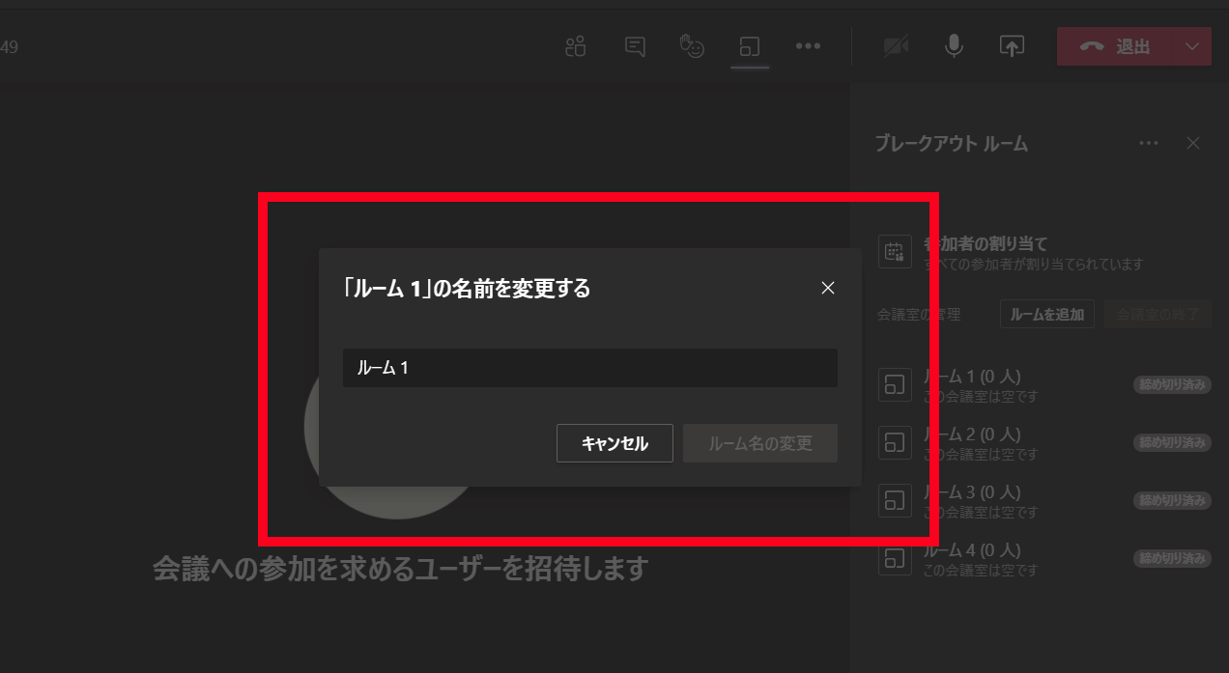Image resolution: width=1229 pixels, height=673 pixels.
Task: Open the more actions ellipsis in toolbar
Action: tap(808, 46)
